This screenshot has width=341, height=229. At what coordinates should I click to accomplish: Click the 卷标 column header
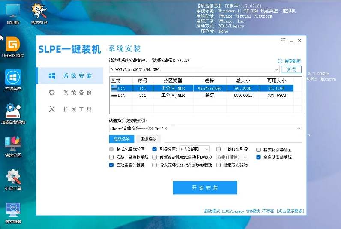coord(209,81)
